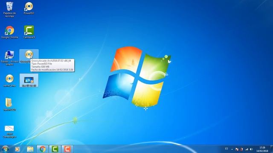Select the Google Chrome desktop shortcut
Image resolution: width=273 pixels, height=153 pixels.
coord(9,32)
